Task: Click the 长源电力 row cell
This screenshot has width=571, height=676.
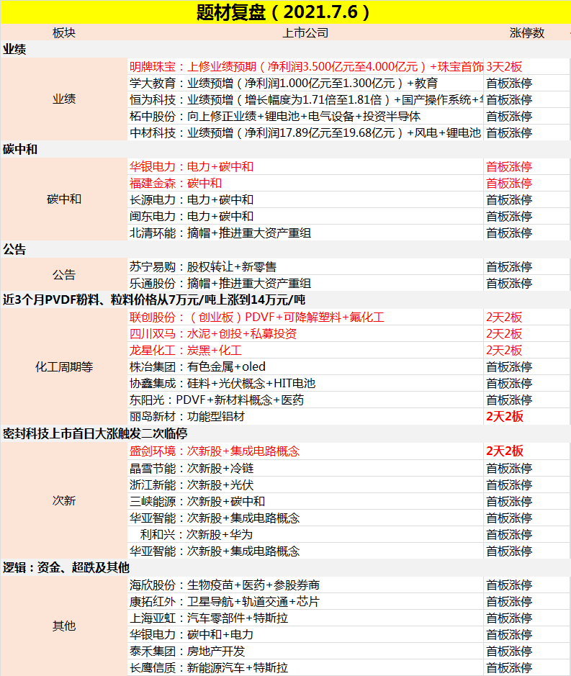Action: [x=305, y=200]
